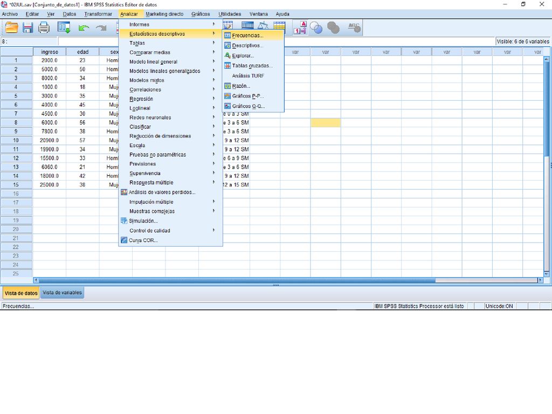Open the Gráficos menu in the menu bar
This screenshot has width=552, height=414.
click(x=201, y=14)
